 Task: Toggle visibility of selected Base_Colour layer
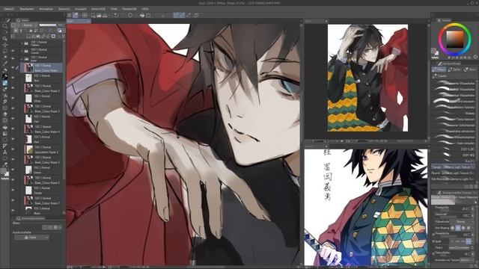point(13,68)
